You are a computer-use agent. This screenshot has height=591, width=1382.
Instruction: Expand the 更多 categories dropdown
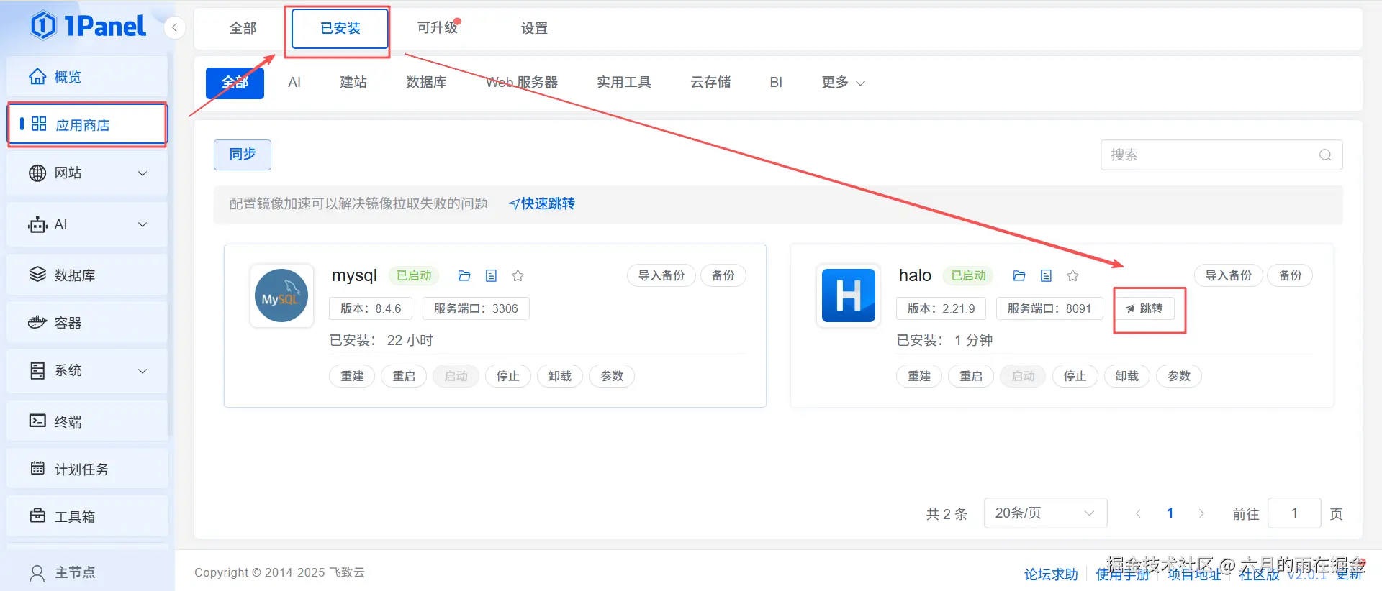pos(843,83)
